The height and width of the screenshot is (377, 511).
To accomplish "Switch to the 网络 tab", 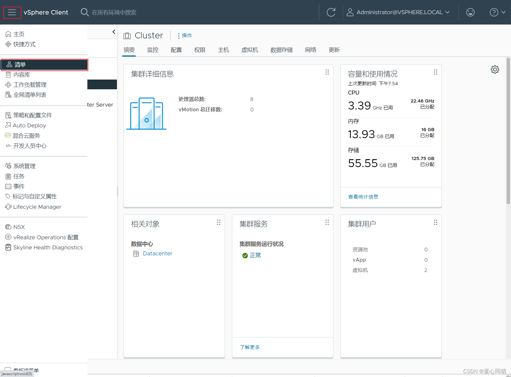I will click(x=311, y=50).
